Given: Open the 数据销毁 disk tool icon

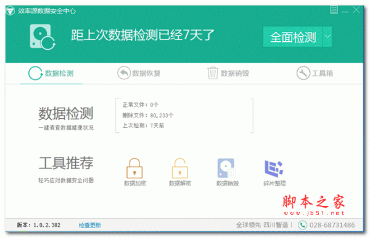Looking at the screenshot, I should coord(227,172).
